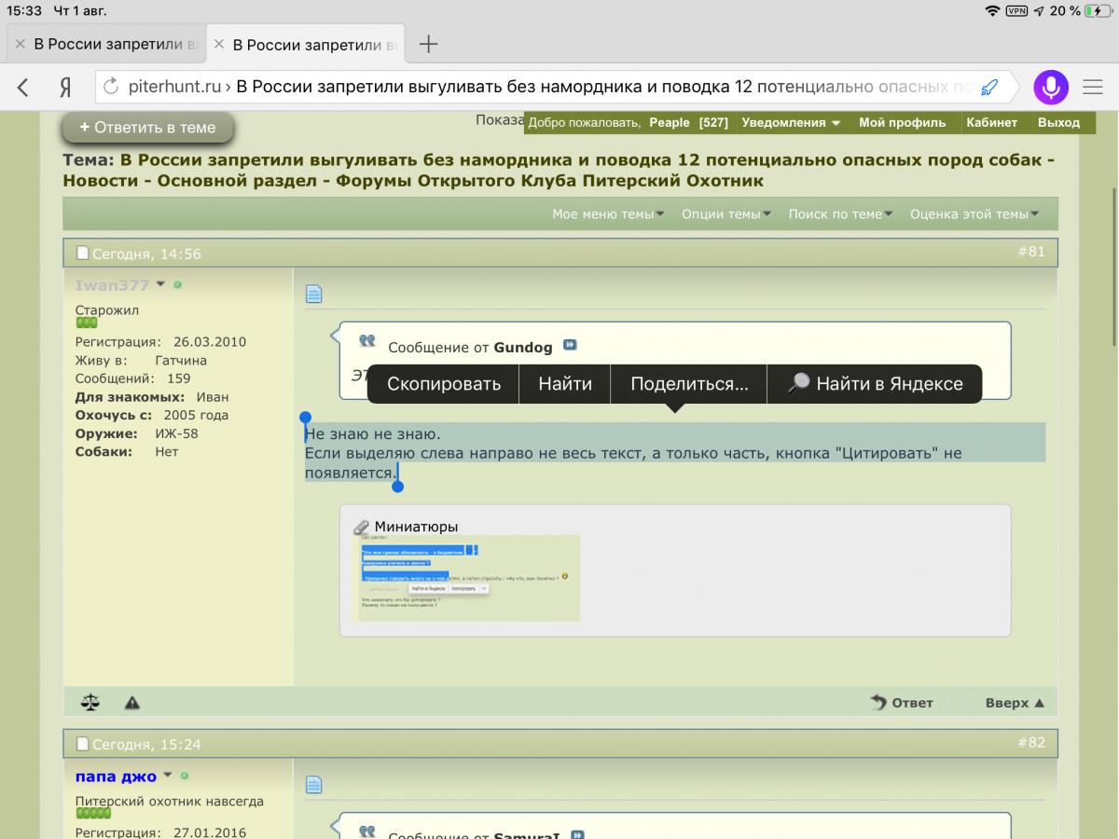Click the report post warning triangle icon
This screenshot has width=1119, height=839.
click(132, 703)
